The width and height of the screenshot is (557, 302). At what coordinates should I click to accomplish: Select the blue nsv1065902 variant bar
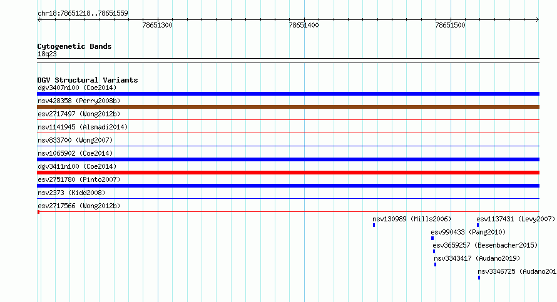tap(288, 159)
